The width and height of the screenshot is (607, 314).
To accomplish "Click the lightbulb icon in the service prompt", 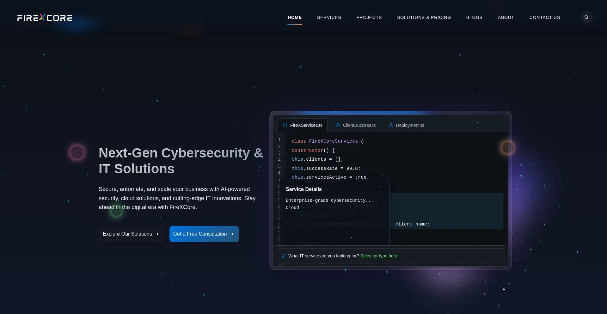I will pos(283,256).
